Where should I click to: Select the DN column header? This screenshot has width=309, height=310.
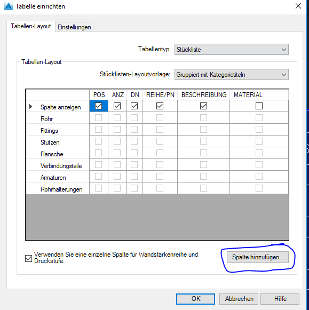pyautogui.click(x=134, y=95)
